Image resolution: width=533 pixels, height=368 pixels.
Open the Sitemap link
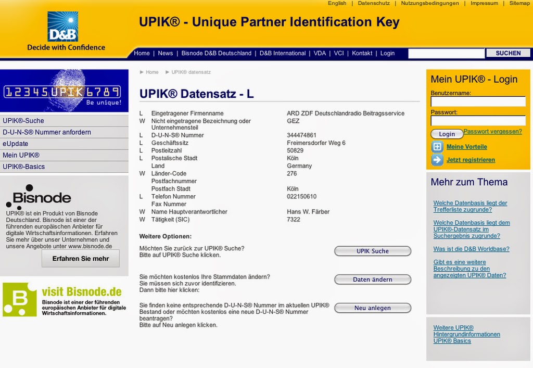click(519, 3)
